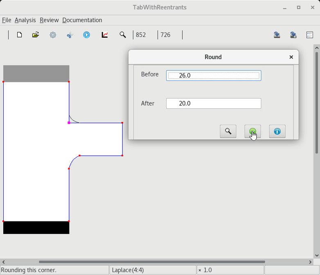This screenshot has height=275, width=320.
Task: Click the After radius input field
Action: point(213,104)
